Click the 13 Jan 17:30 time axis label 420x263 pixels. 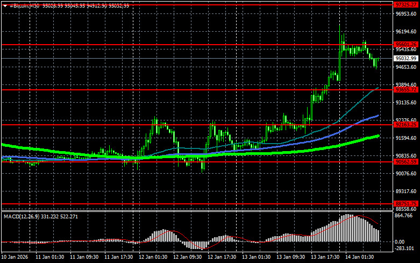pyautogui.click(x=325, y=257)
